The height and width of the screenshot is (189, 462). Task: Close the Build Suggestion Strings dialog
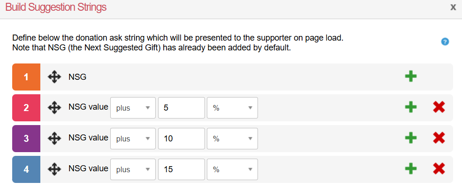(x=453, y=7)
